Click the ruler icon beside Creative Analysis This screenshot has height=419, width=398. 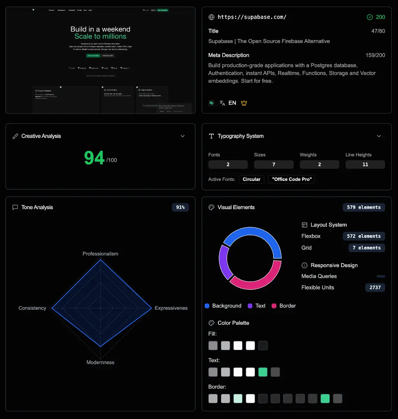15,136
